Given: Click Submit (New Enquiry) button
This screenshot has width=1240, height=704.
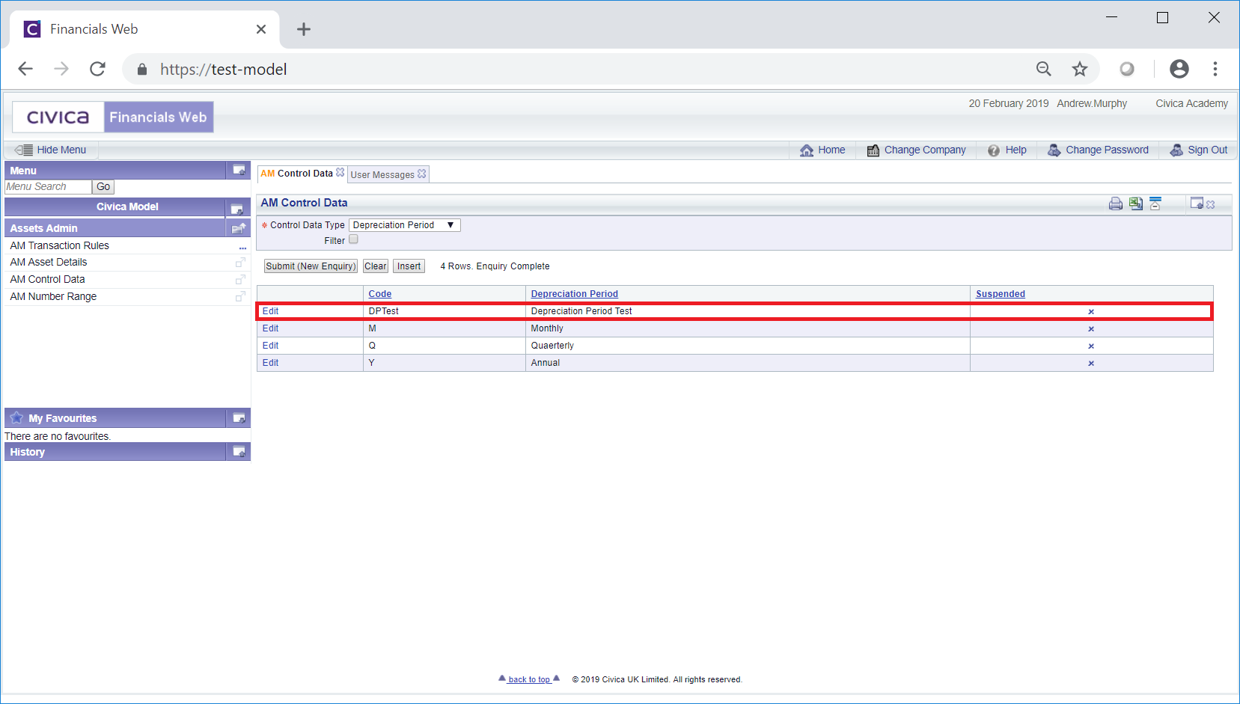Looking at the screenshot, I should pos(311,266).
